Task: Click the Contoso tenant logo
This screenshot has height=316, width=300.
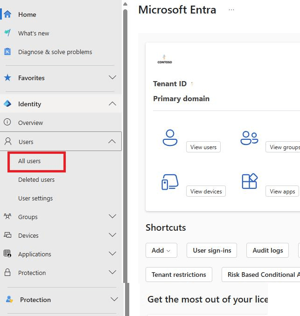Action: coord(165,59)
